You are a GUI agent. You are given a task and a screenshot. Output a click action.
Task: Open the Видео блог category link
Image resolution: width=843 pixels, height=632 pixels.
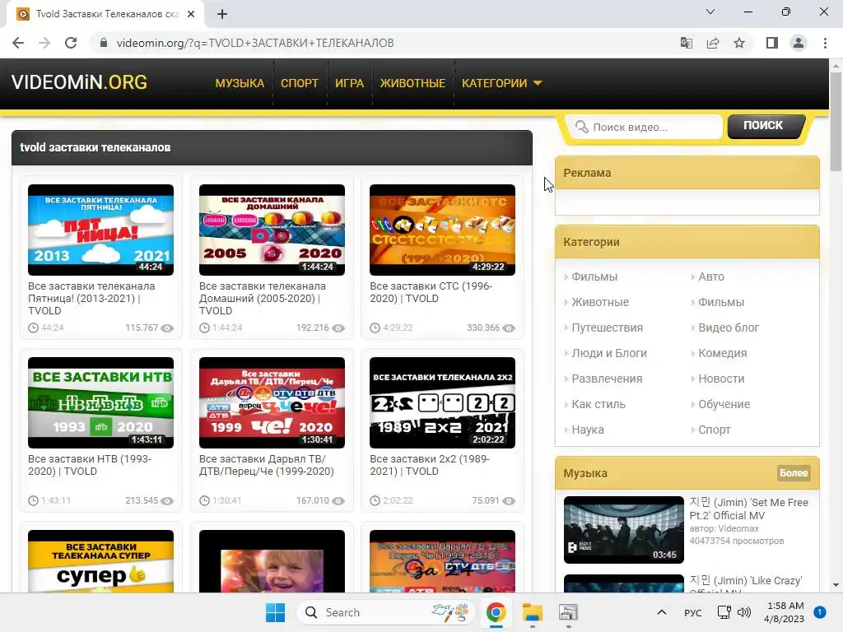[729, 328]
